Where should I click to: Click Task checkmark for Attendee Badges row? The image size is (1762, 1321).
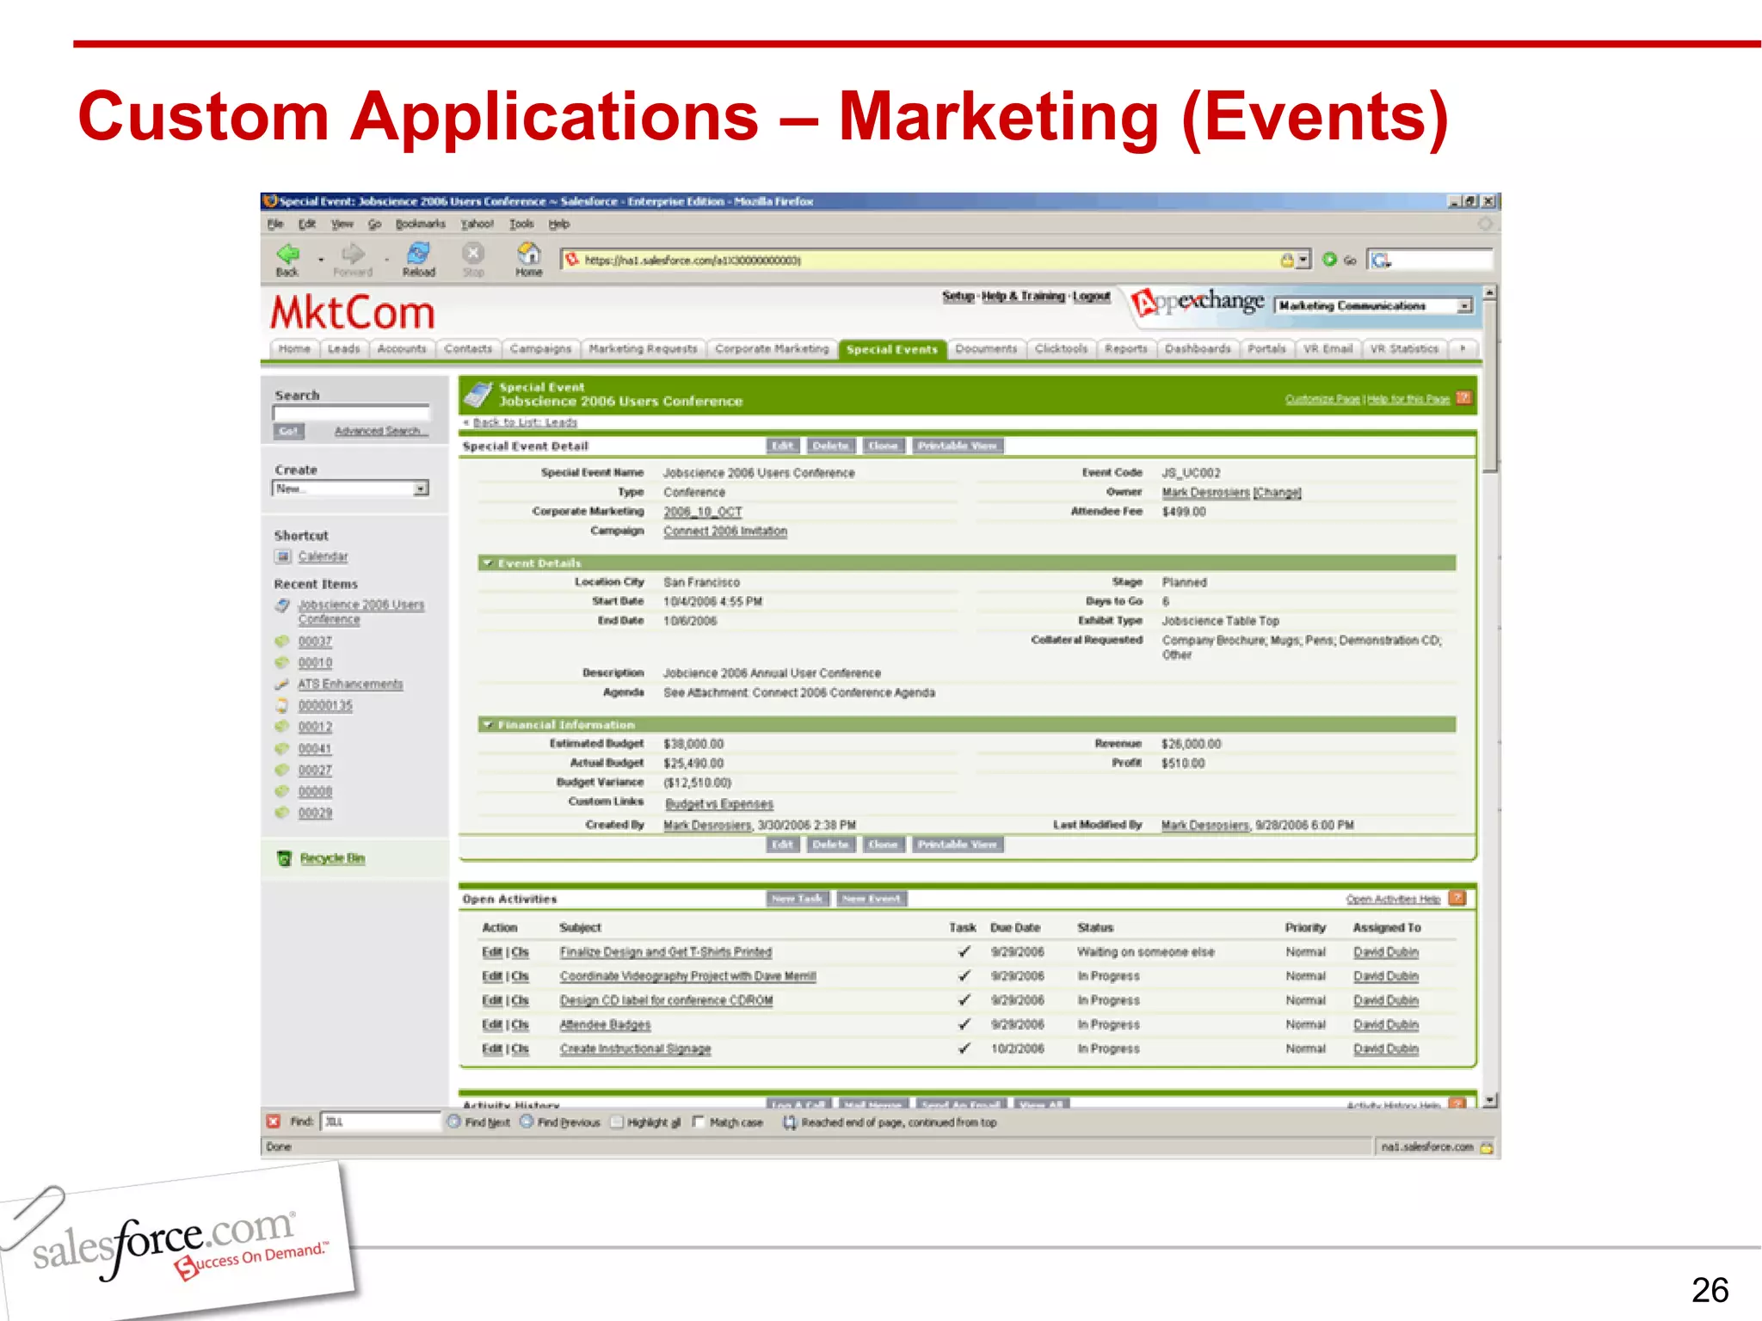[964, 1024]
